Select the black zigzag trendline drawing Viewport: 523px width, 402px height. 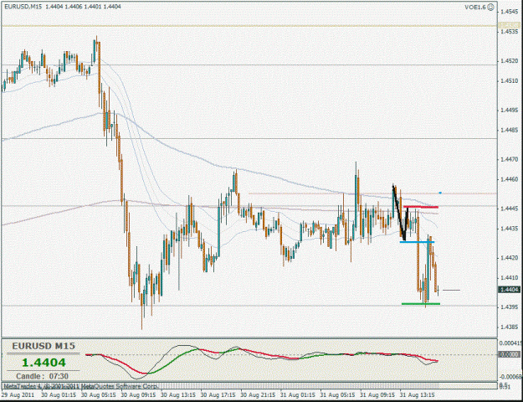[x=400, y=213]
